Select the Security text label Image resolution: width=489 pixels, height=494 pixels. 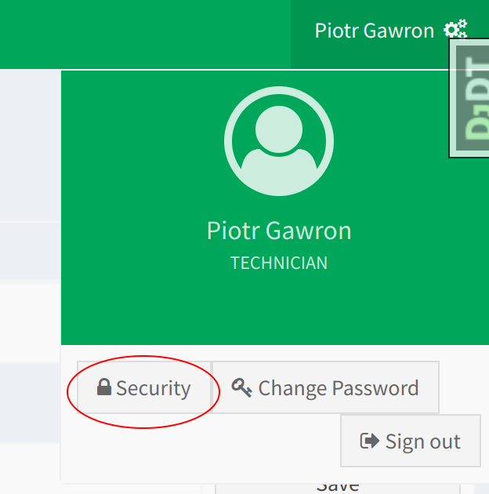[x=154, y=388]
